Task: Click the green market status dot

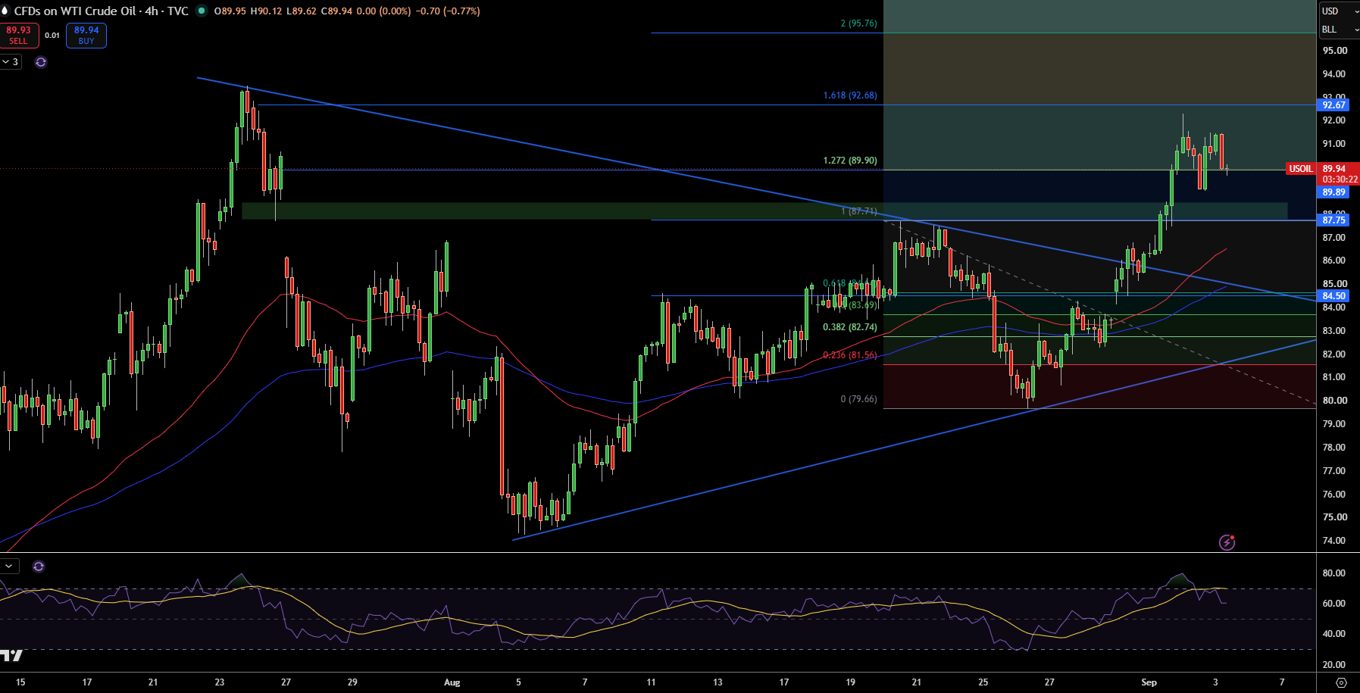Action: 202,11
